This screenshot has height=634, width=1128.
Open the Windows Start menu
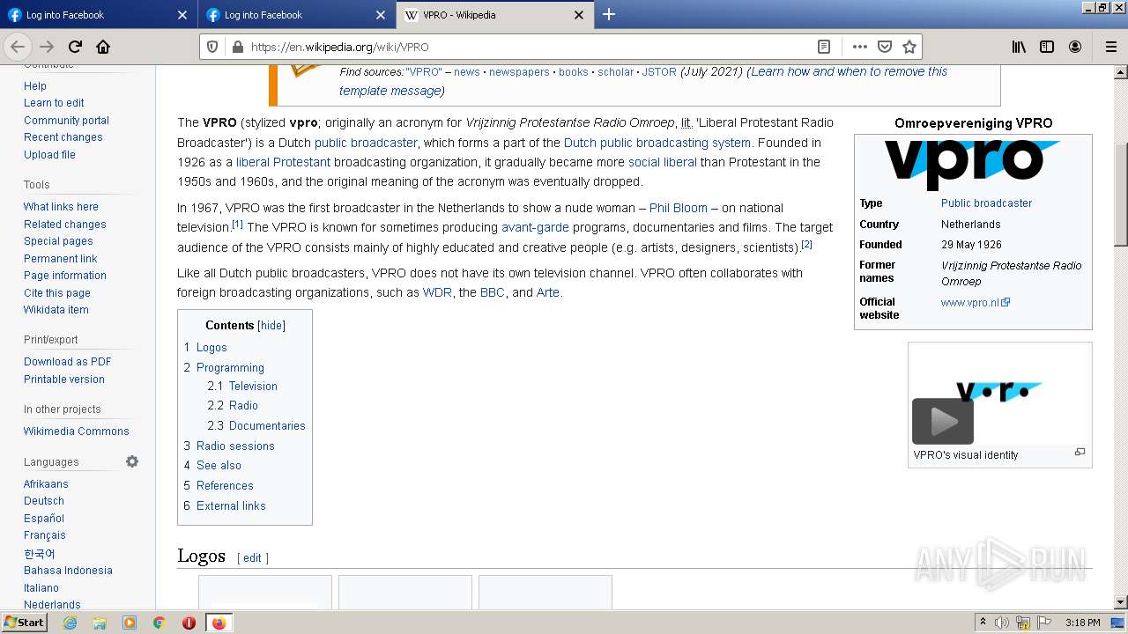coord(25,623)
